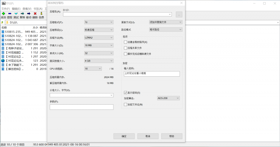Open the AES-256 encryption algorithm dropdown
This screenshot has width=280, height=147.
(168, 98)
